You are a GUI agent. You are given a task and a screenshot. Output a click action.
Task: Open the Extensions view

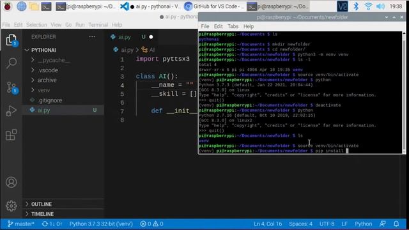12,135
